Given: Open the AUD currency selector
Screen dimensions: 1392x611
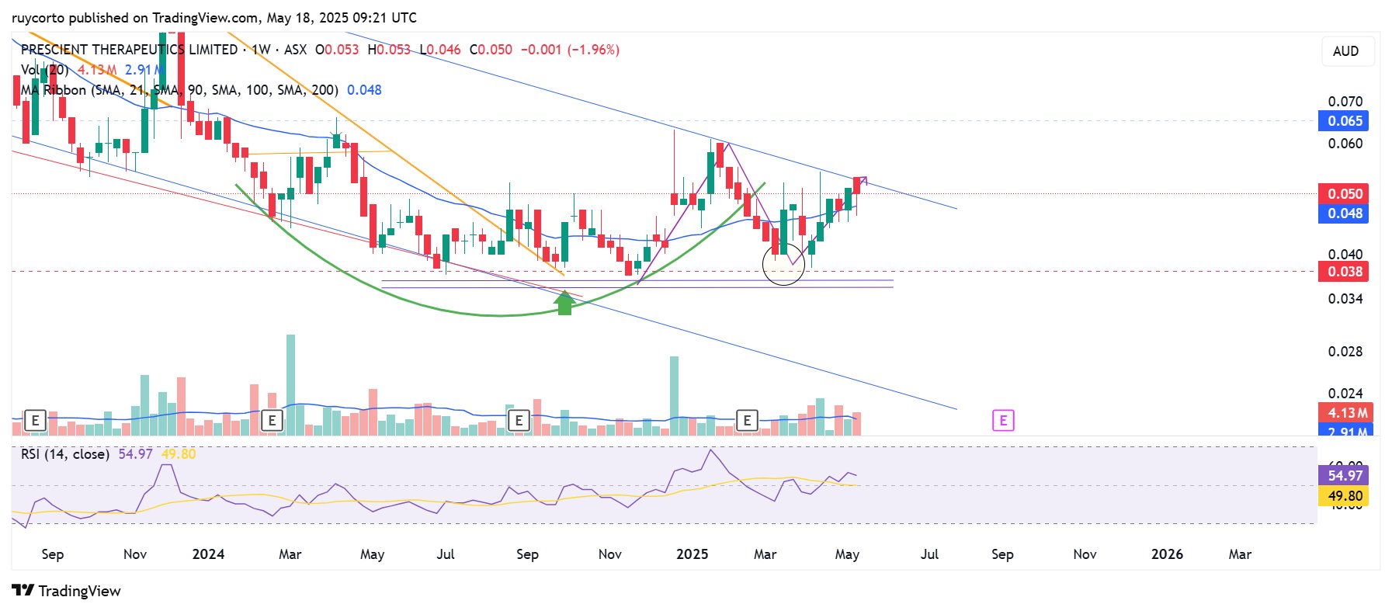Looking at the screenshot, I should tap(1346, 51).
